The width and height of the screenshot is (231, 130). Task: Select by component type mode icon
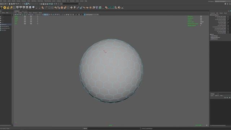click(29, 4)
